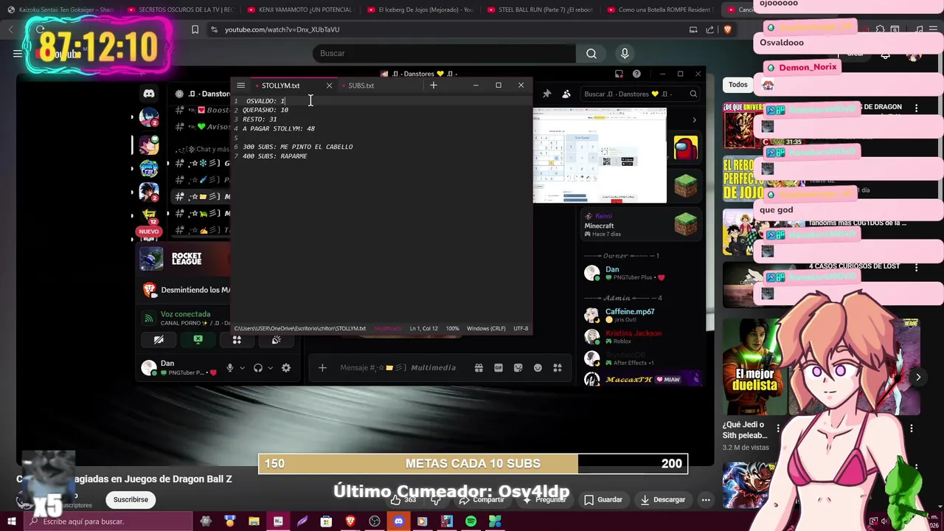Open Brave shields lion icon

click(x=727, y=29)
